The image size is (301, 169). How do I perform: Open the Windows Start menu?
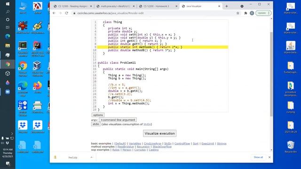pos(8,4)
